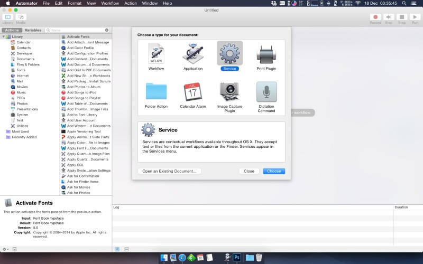The image size is (423, 264).
Task: Open the Action menu
Action: point(131,3)
